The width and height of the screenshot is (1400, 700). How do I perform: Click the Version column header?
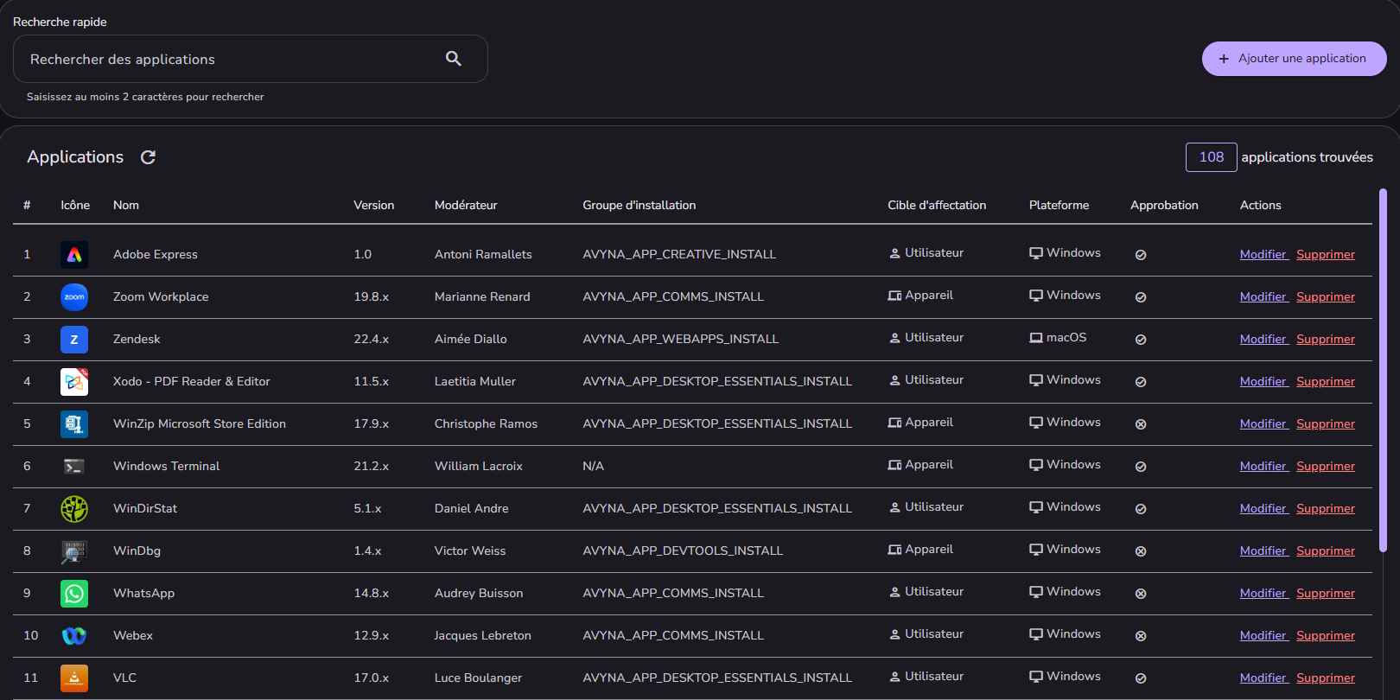[373, 205]
